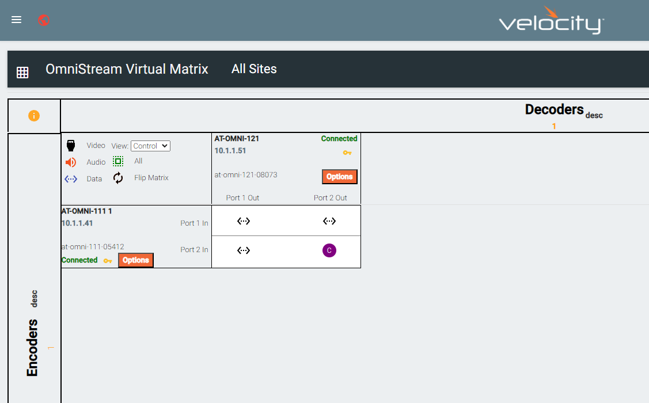Click the All label

[x=138, y=161]
